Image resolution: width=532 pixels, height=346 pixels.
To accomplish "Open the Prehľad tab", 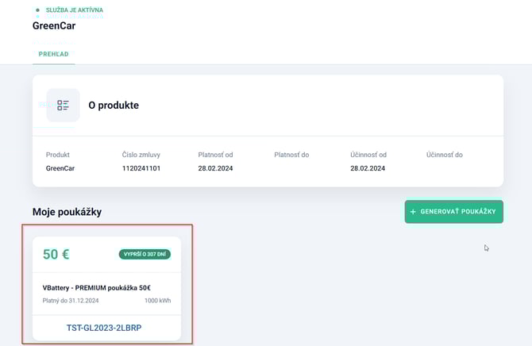I will (54, 54).
